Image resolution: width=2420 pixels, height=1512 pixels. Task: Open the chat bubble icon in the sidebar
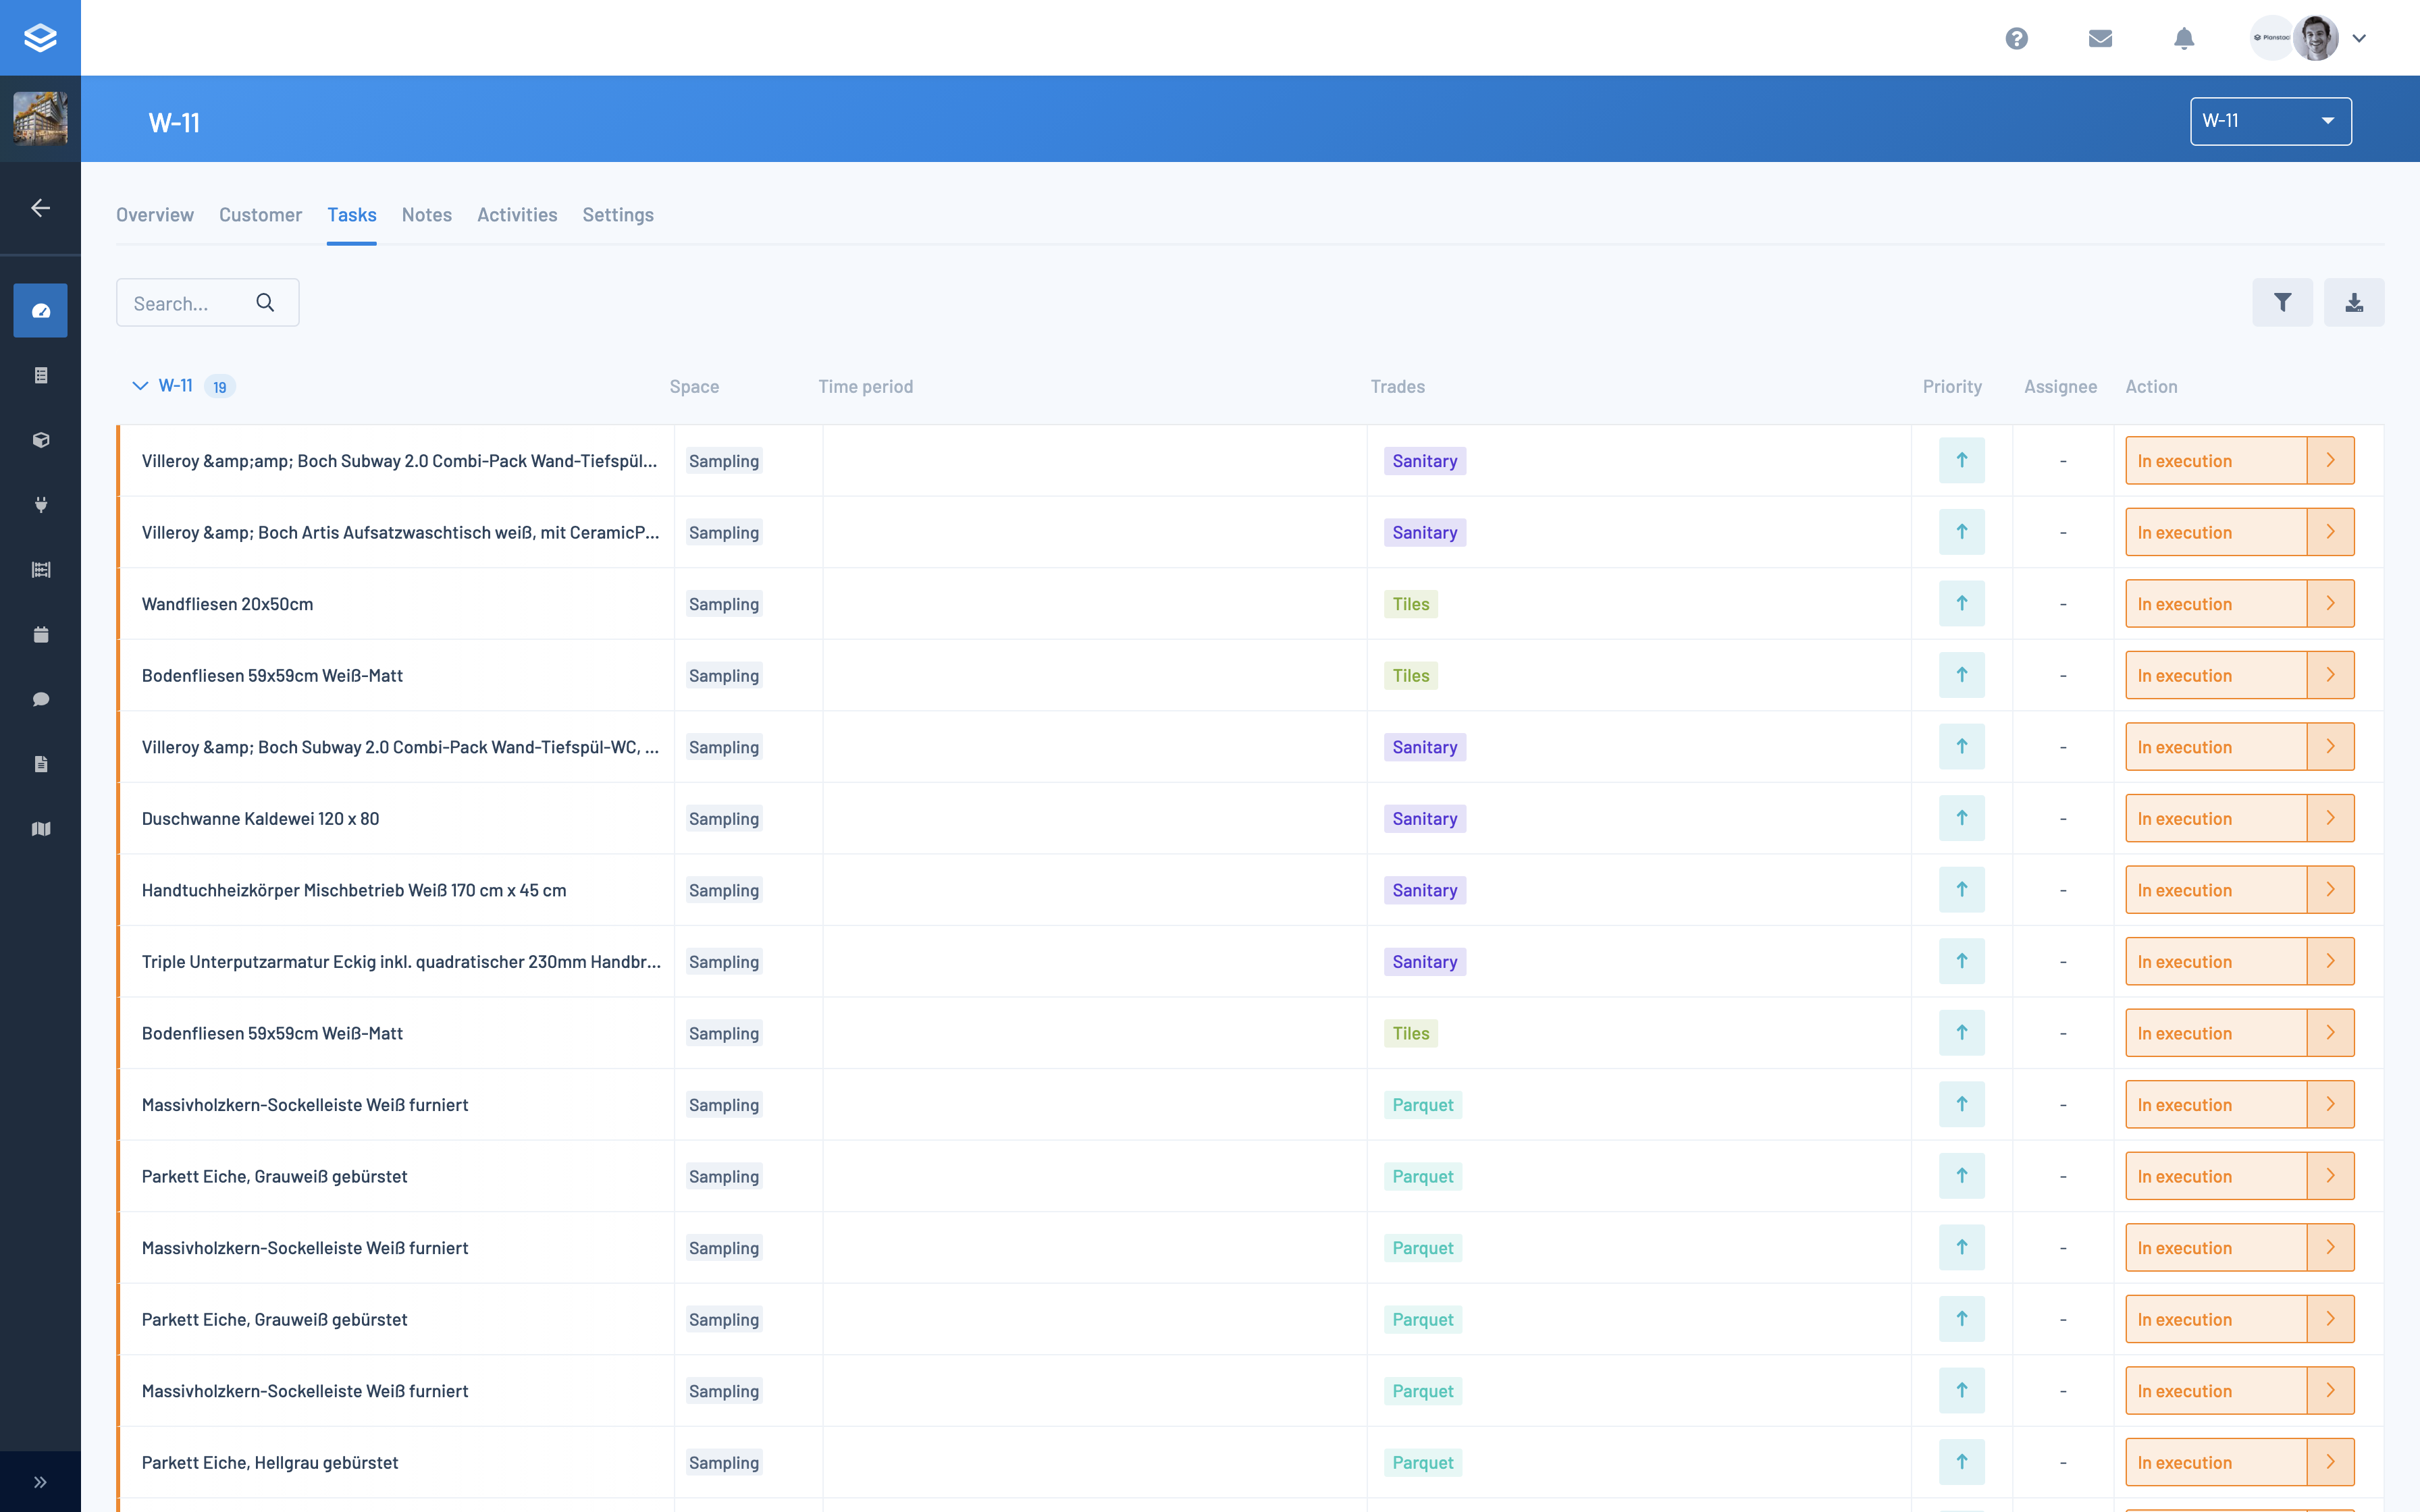pyautogui.click(x=40, y=699)
